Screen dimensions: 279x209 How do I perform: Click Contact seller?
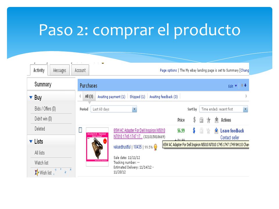230,138
